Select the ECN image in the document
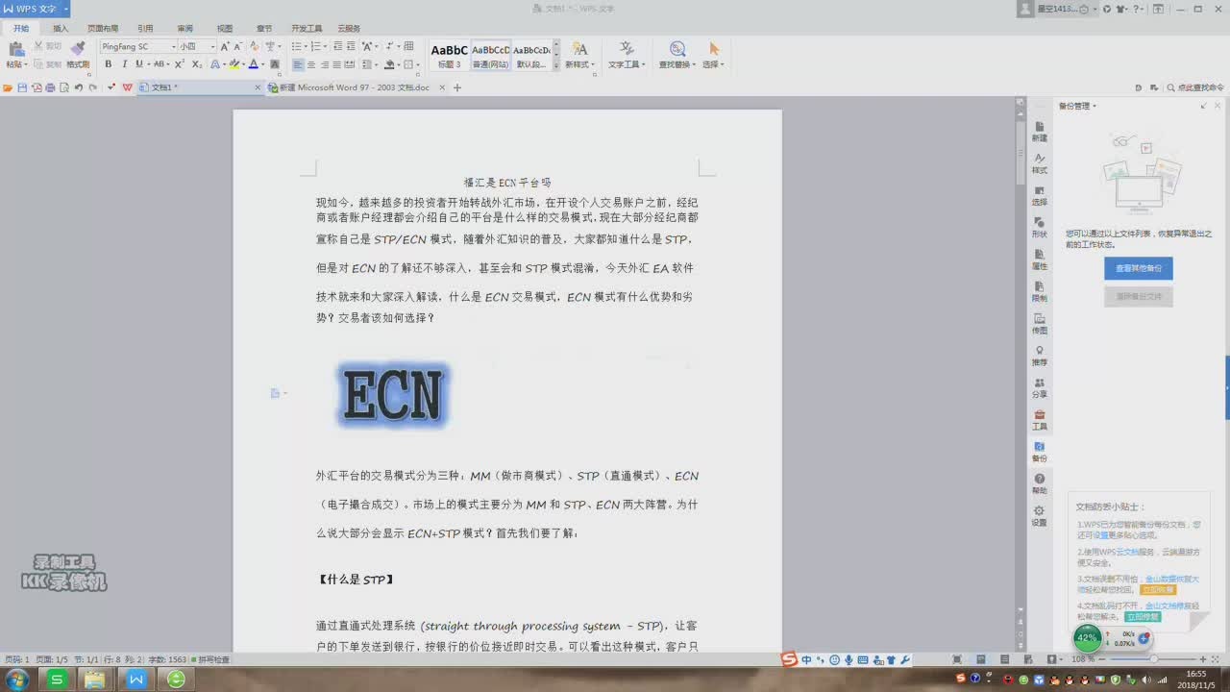 [393, 394]
